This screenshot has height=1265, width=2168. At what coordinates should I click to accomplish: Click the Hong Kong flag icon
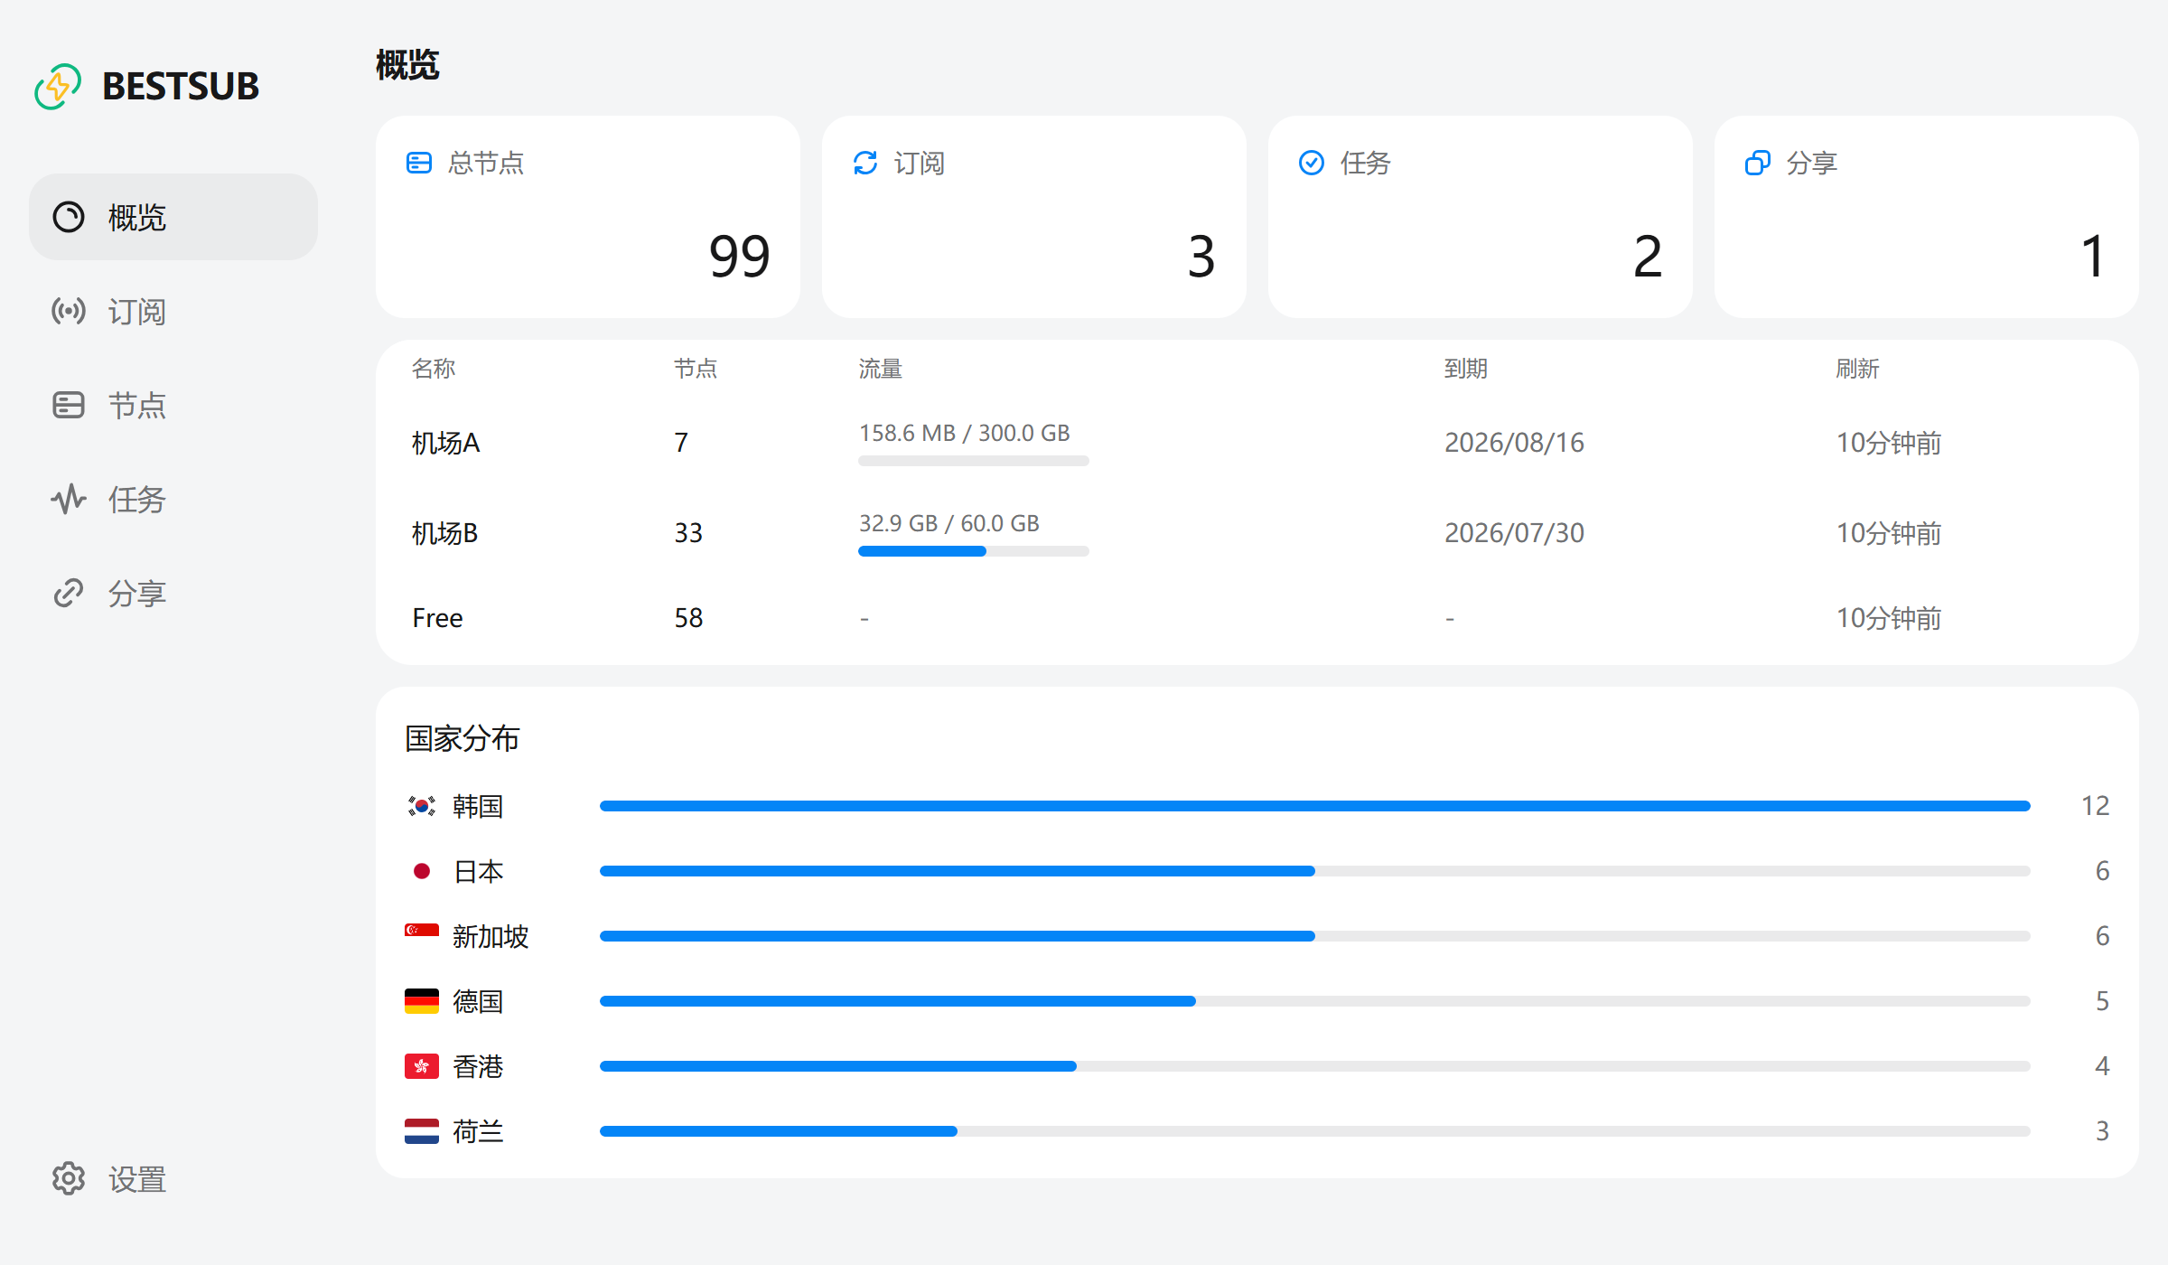pos(422,1066)
